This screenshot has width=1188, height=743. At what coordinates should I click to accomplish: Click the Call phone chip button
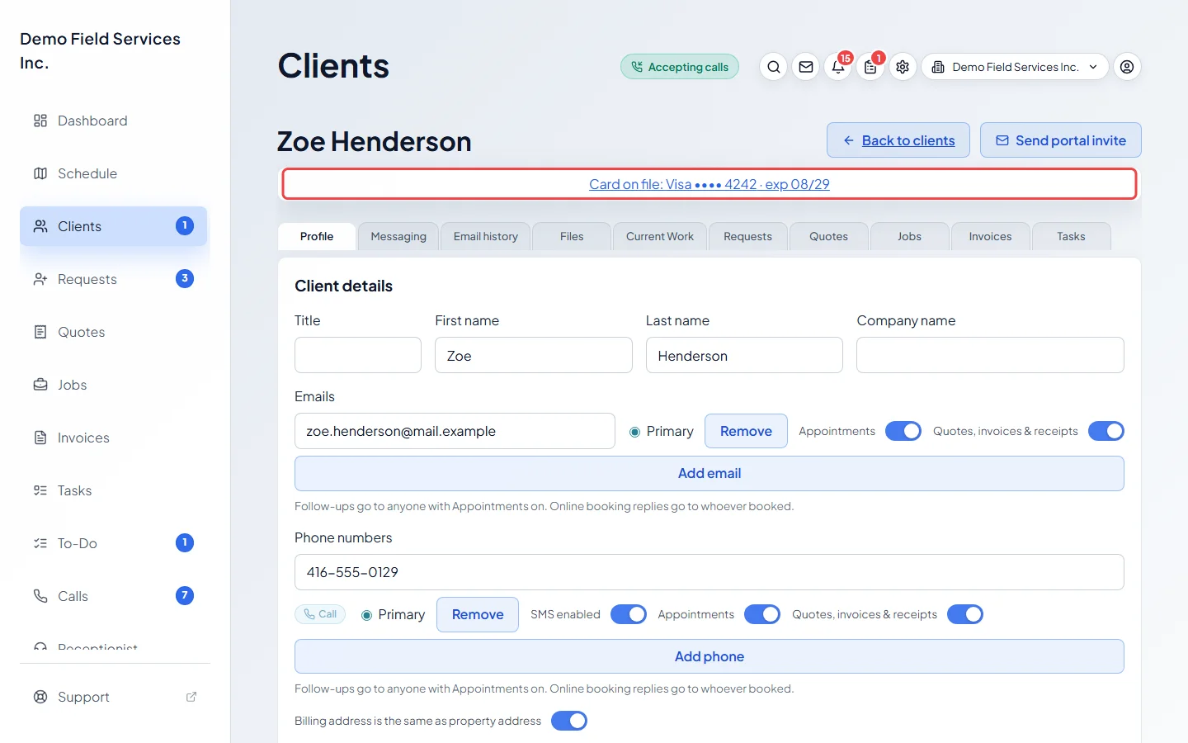click(320, 614)
